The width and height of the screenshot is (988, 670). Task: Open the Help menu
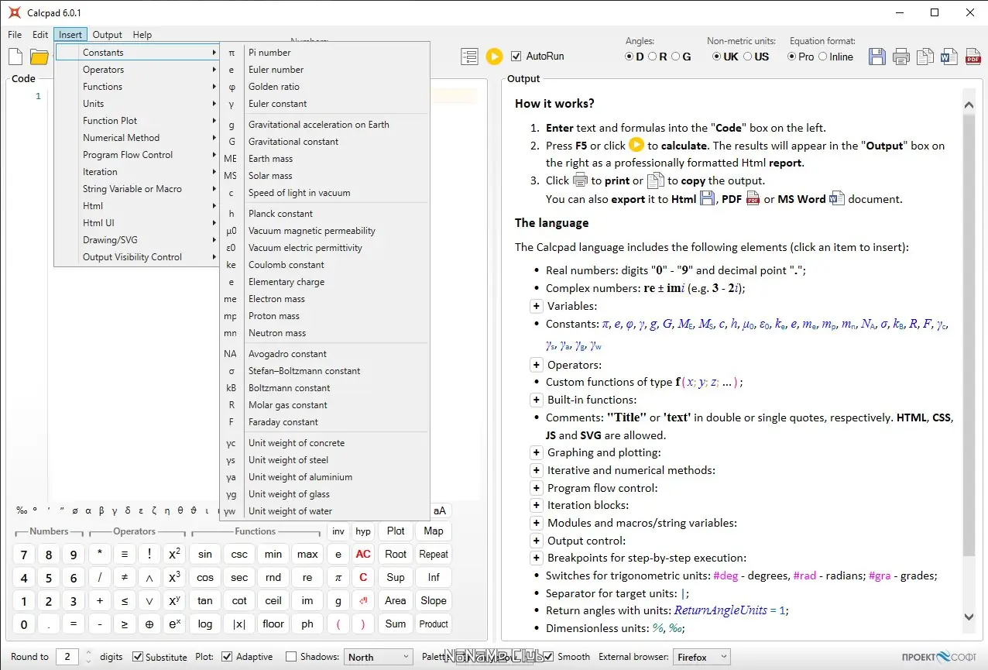pyautogui.click(x=142, y=35)
